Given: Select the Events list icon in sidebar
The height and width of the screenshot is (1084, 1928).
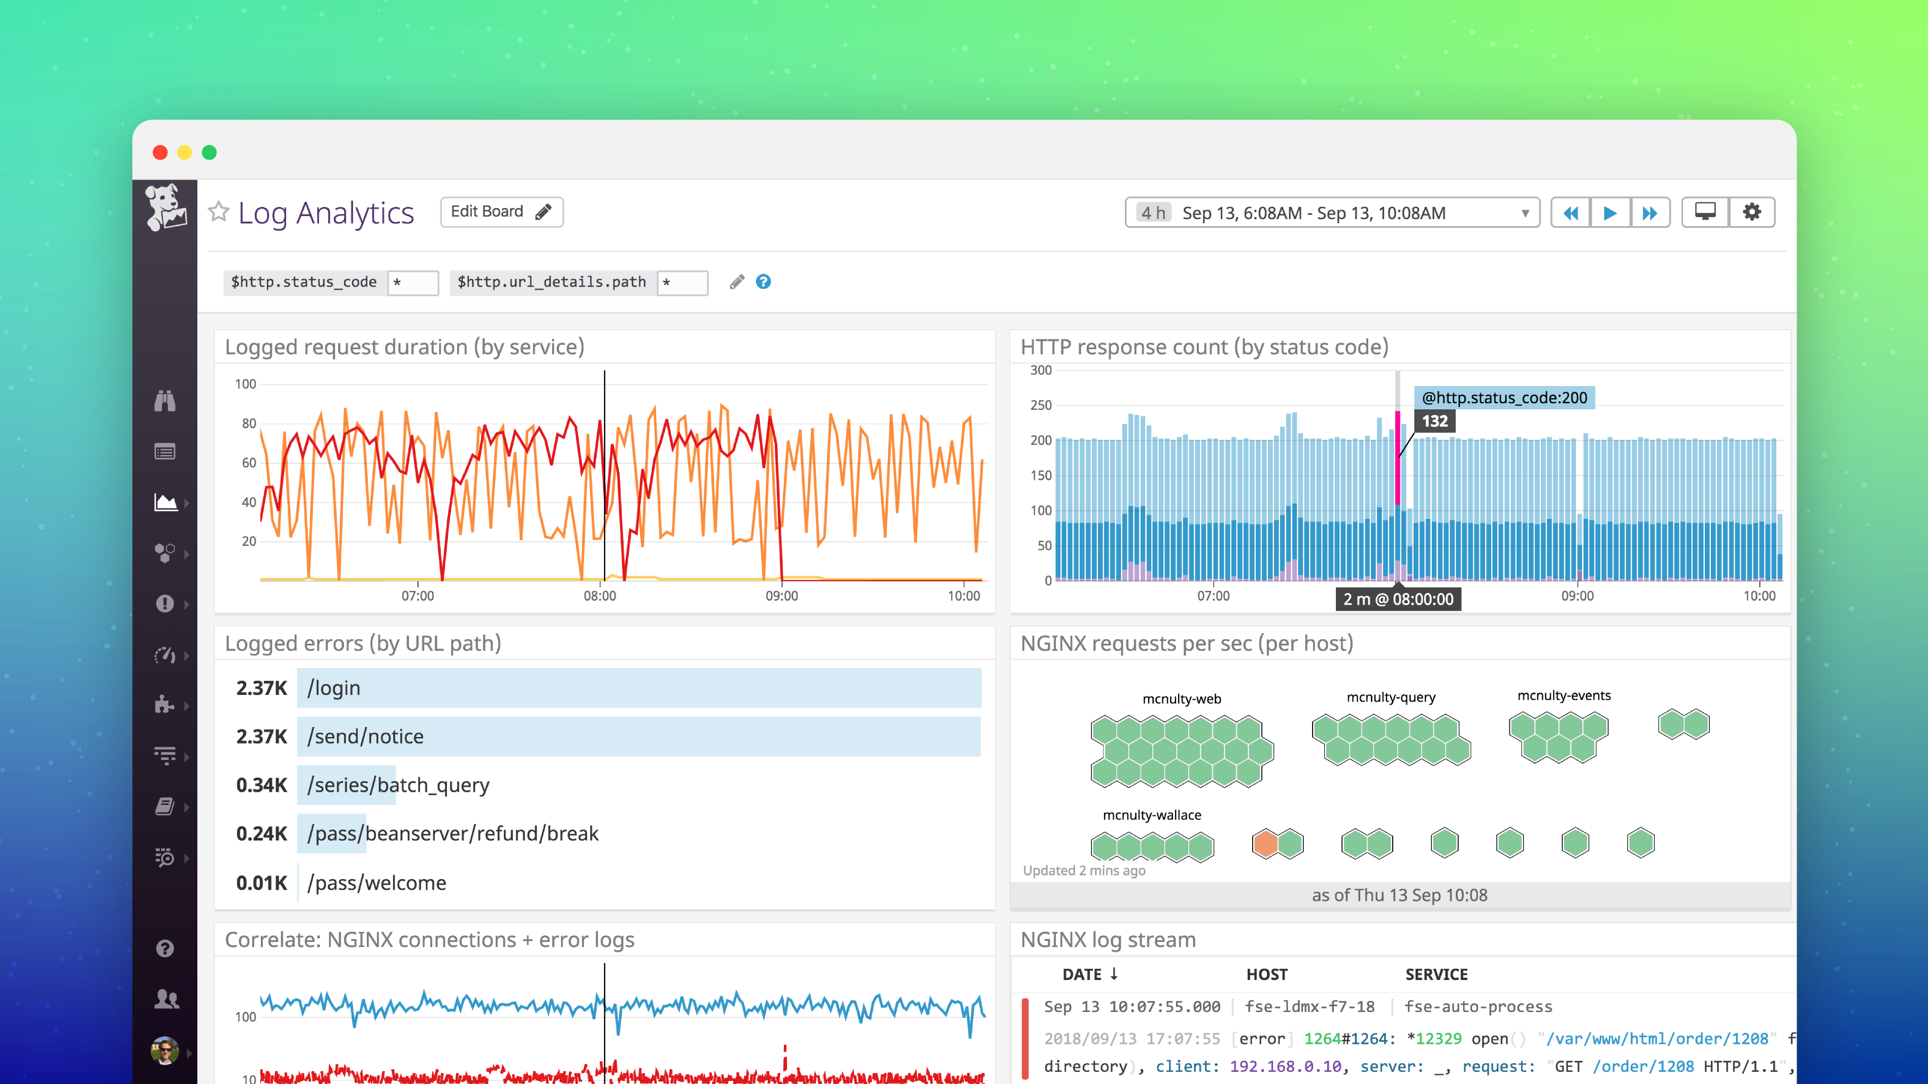Looking at the screenshot, I should (x=166, y=451).
